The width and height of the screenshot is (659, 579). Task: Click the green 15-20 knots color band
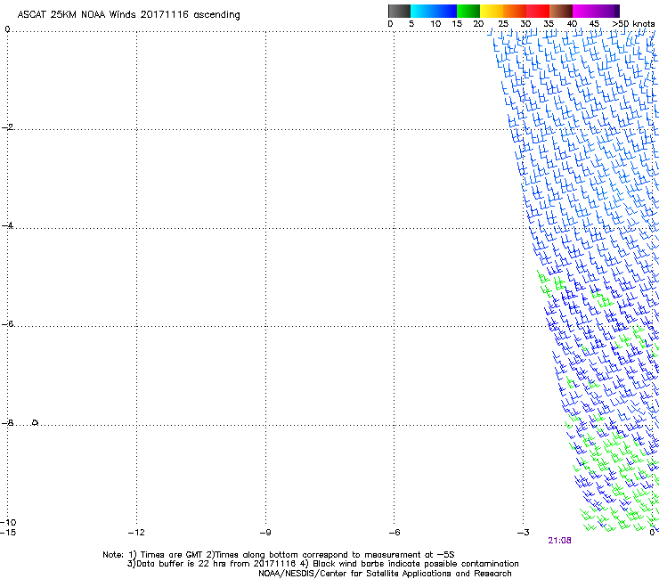pyautogui.click(x=468, y=11)
